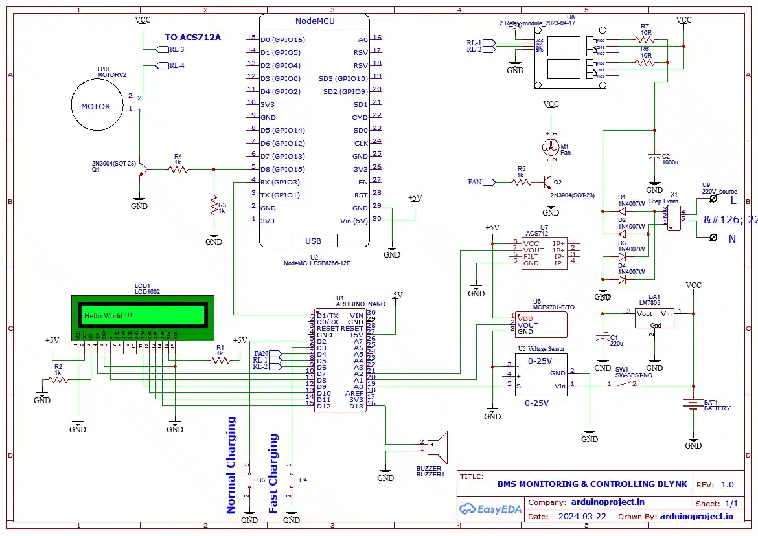Screen dimensions: 758x536
Task: Expand the NodeMCU component block
Action: coord(314,129)
